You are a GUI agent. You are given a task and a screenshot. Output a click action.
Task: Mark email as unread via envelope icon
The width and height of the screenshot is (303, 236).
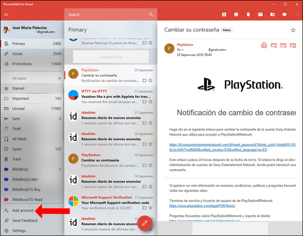(x=260, y=14)
